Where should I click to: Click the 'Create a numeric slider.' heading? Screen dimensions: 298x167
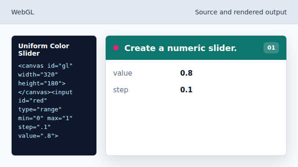coord(181,48)
